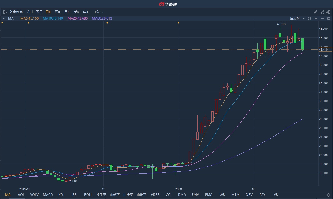
Task: Click the 43.410 current price label
Action: (325, 50)
